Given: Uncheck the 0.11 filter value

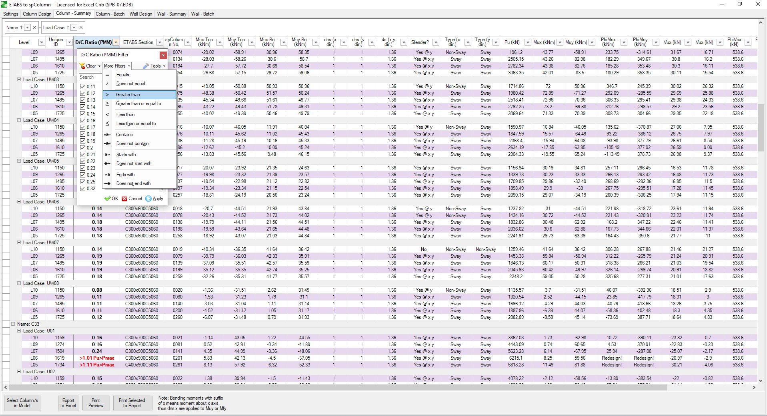Looking at the screenshot, I should point(82,86).
